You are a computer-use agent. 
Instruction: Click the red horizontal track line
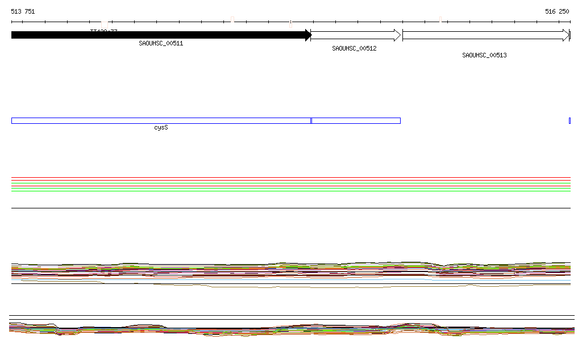click(290, 178)
